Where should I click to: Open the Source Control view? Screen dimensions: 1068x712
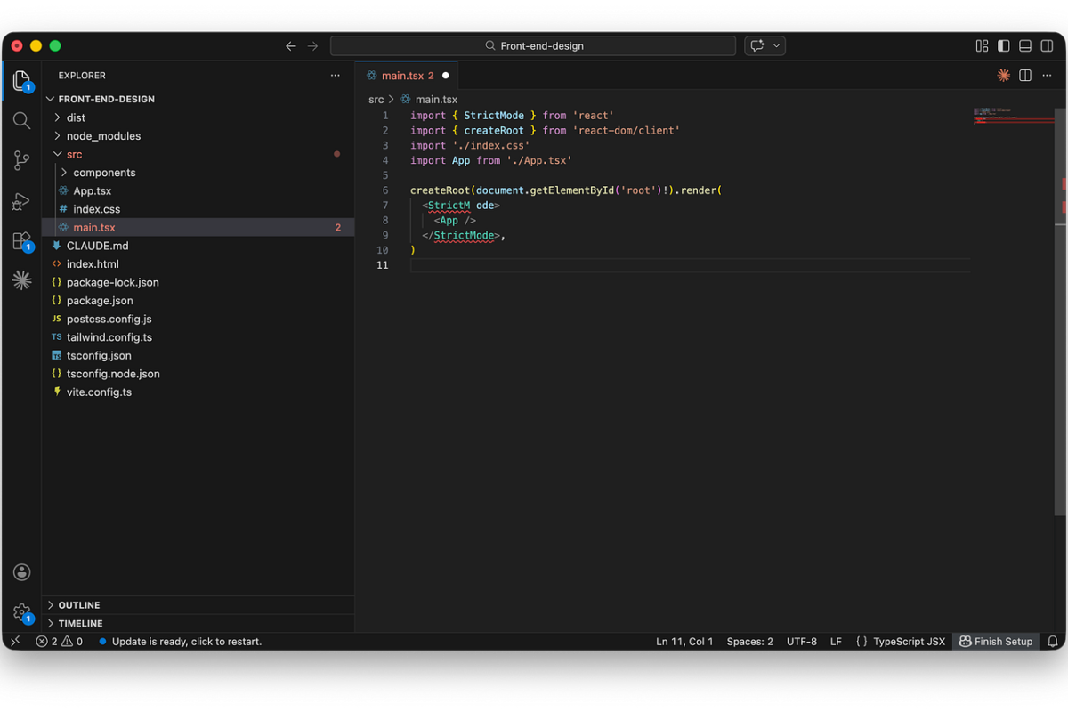coord(21,161)
